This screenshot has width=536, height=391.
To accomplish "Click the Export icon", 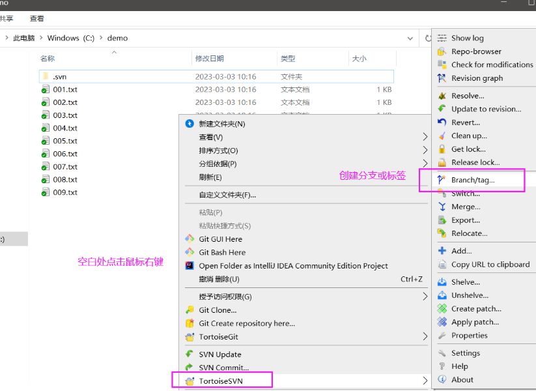I will pyautogui.click(x=442, y=220).
